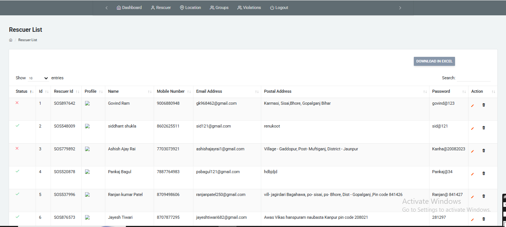Delete the Jayesh Tiwari row using trash icon

point(484,219)
